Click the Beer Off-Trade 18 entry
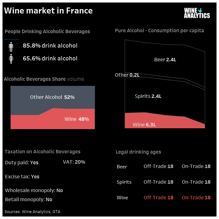The height and width of the screenshot is (219, 219). (158, 166)
